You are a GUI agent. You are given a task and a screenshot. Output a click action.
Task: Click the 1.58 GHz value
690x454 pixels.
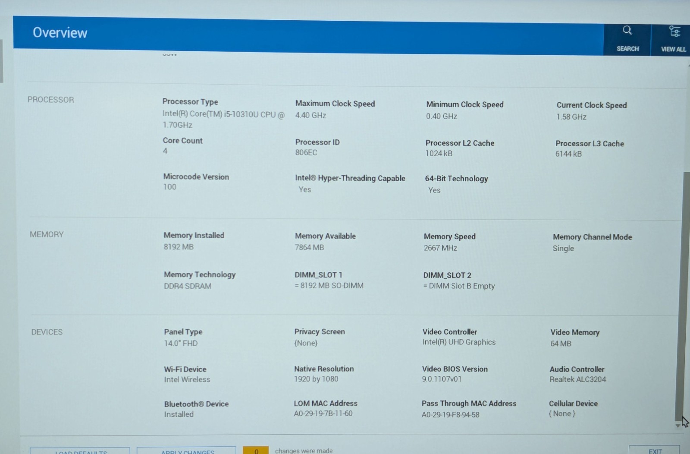click(x=571, y=117)
